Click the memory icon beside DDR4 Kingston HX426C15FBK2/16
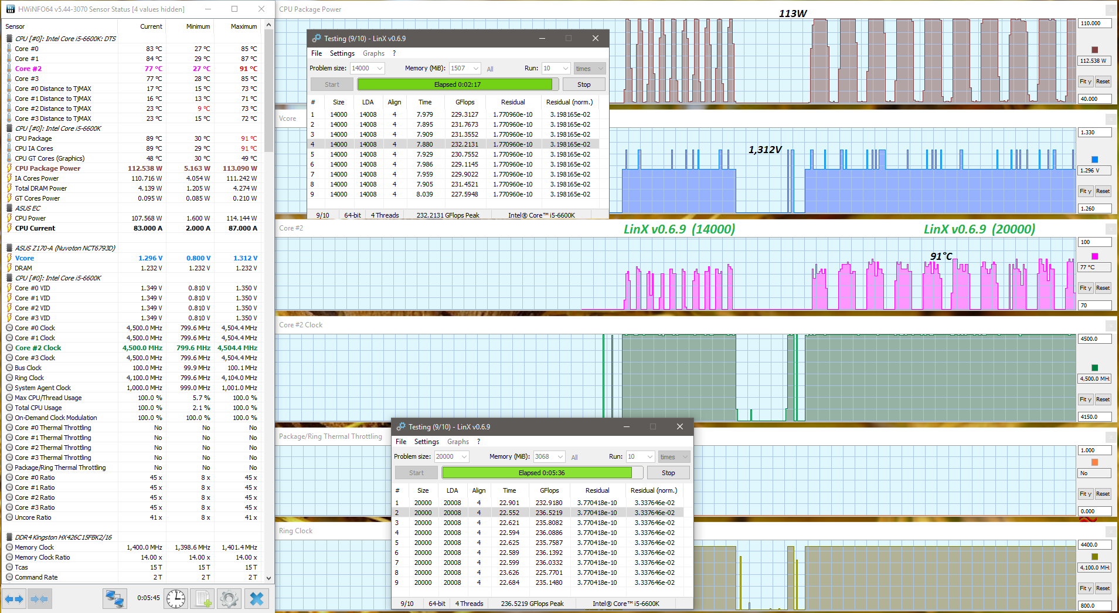The width and height of the screenshot is (1119, 613). 9,537
